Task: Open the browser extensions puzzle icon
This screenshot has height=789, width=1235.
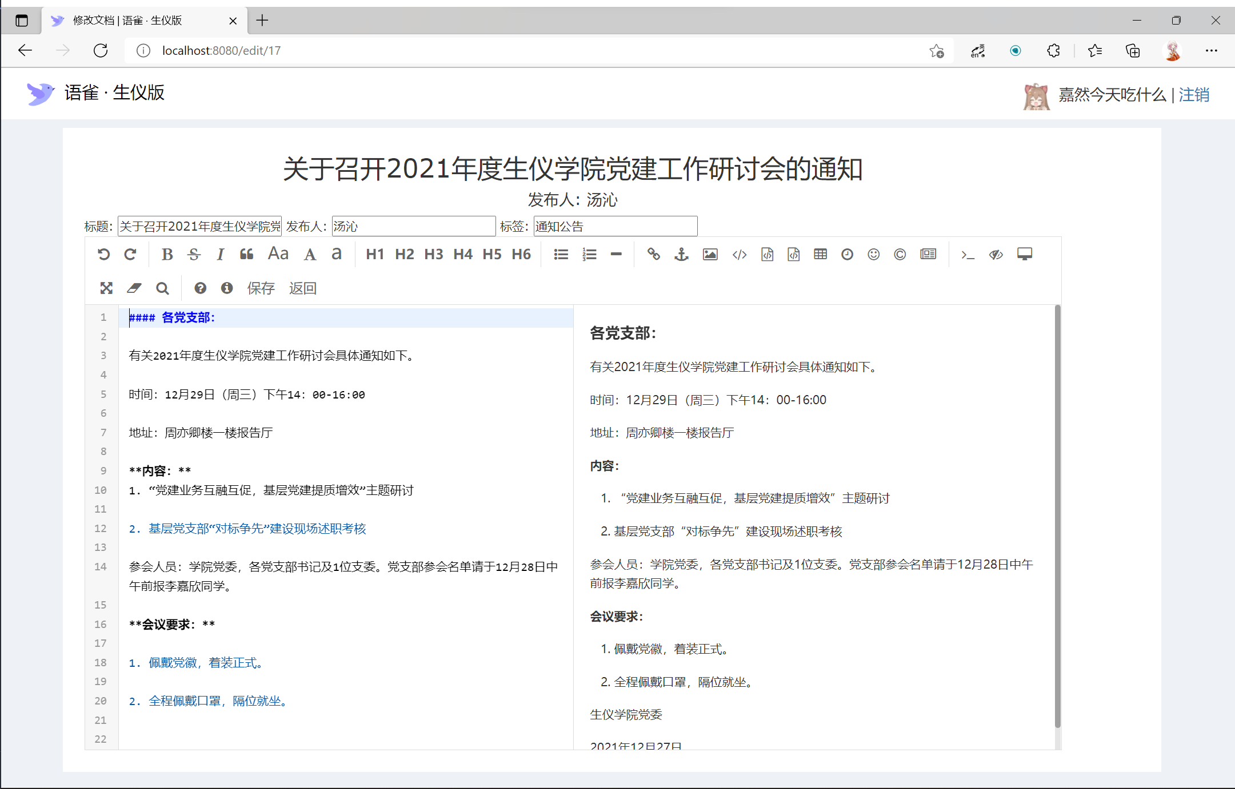Action: pos(1054,51)
